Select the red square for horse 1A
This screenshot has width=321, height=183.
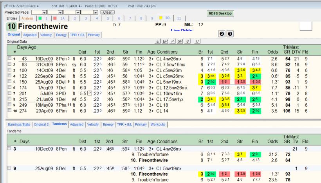[x=55, y=18]
